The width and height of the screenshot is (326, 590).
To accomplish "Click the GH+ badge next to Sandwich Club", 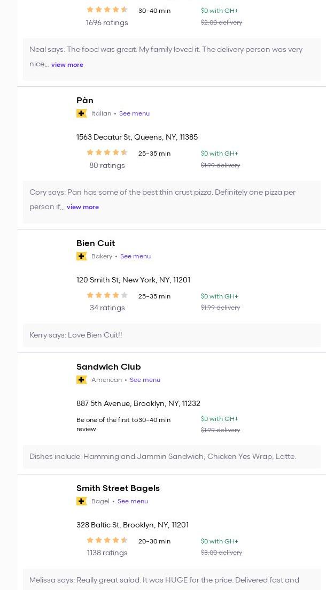I will pos(82,380).
